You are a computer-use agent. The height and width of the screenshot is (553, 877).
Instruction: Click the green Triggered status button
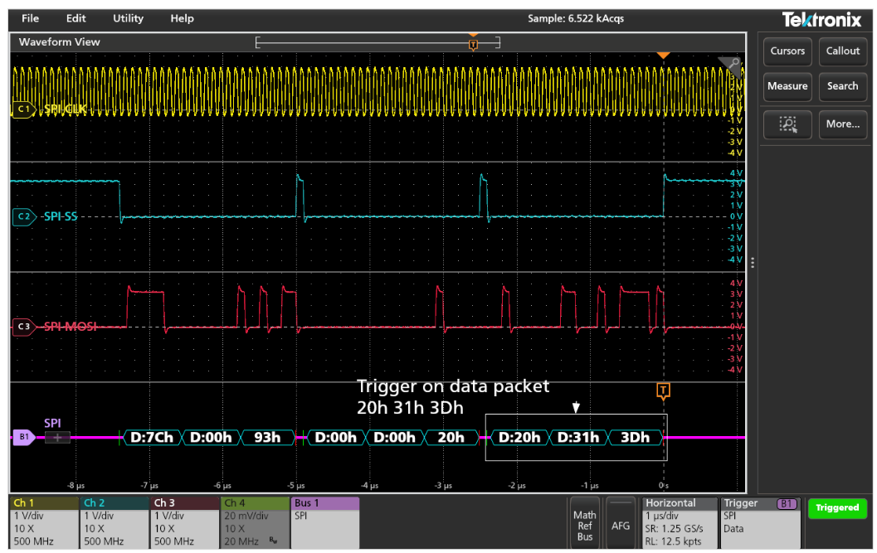(837, 508)
